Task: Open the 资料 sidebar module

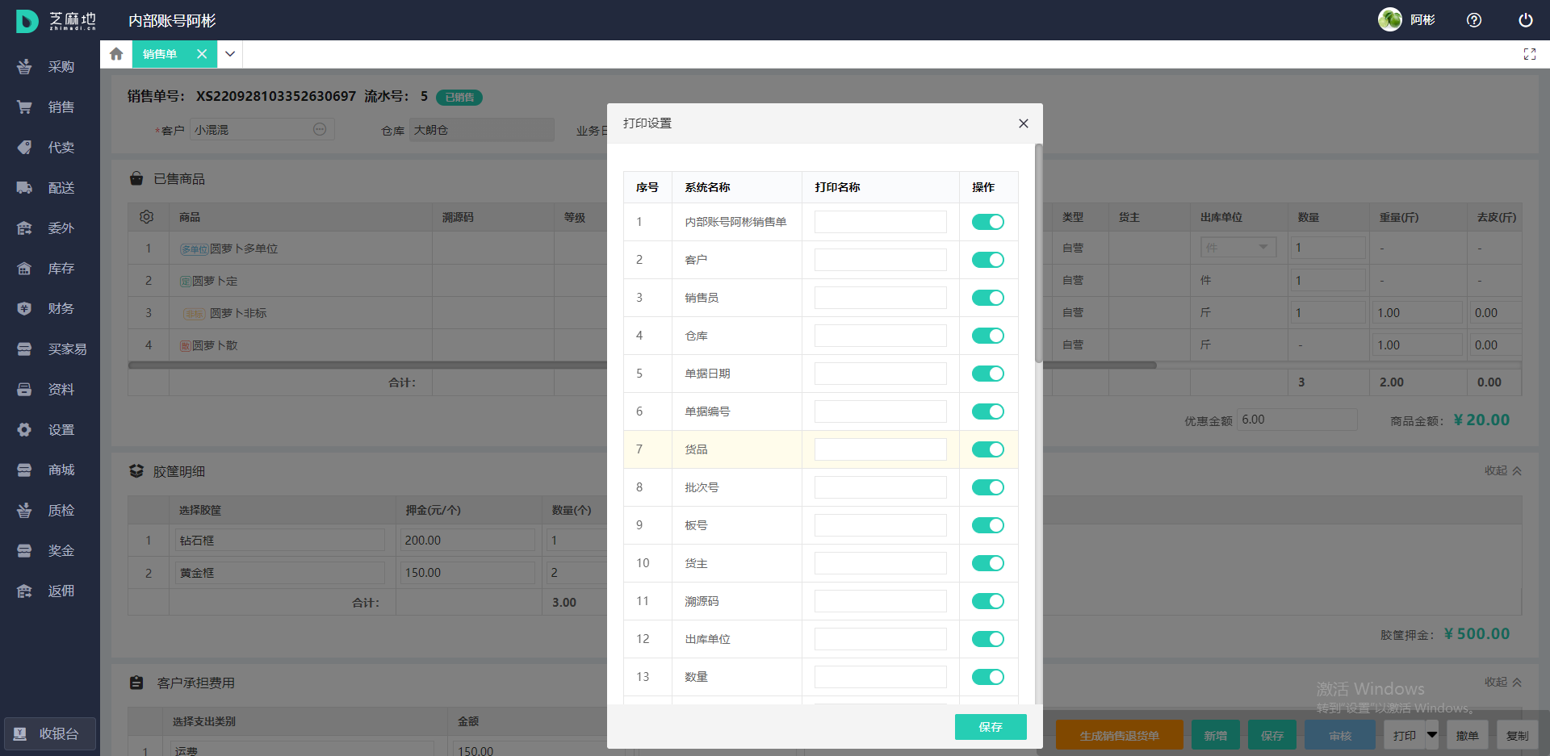Action: [50, 390]
